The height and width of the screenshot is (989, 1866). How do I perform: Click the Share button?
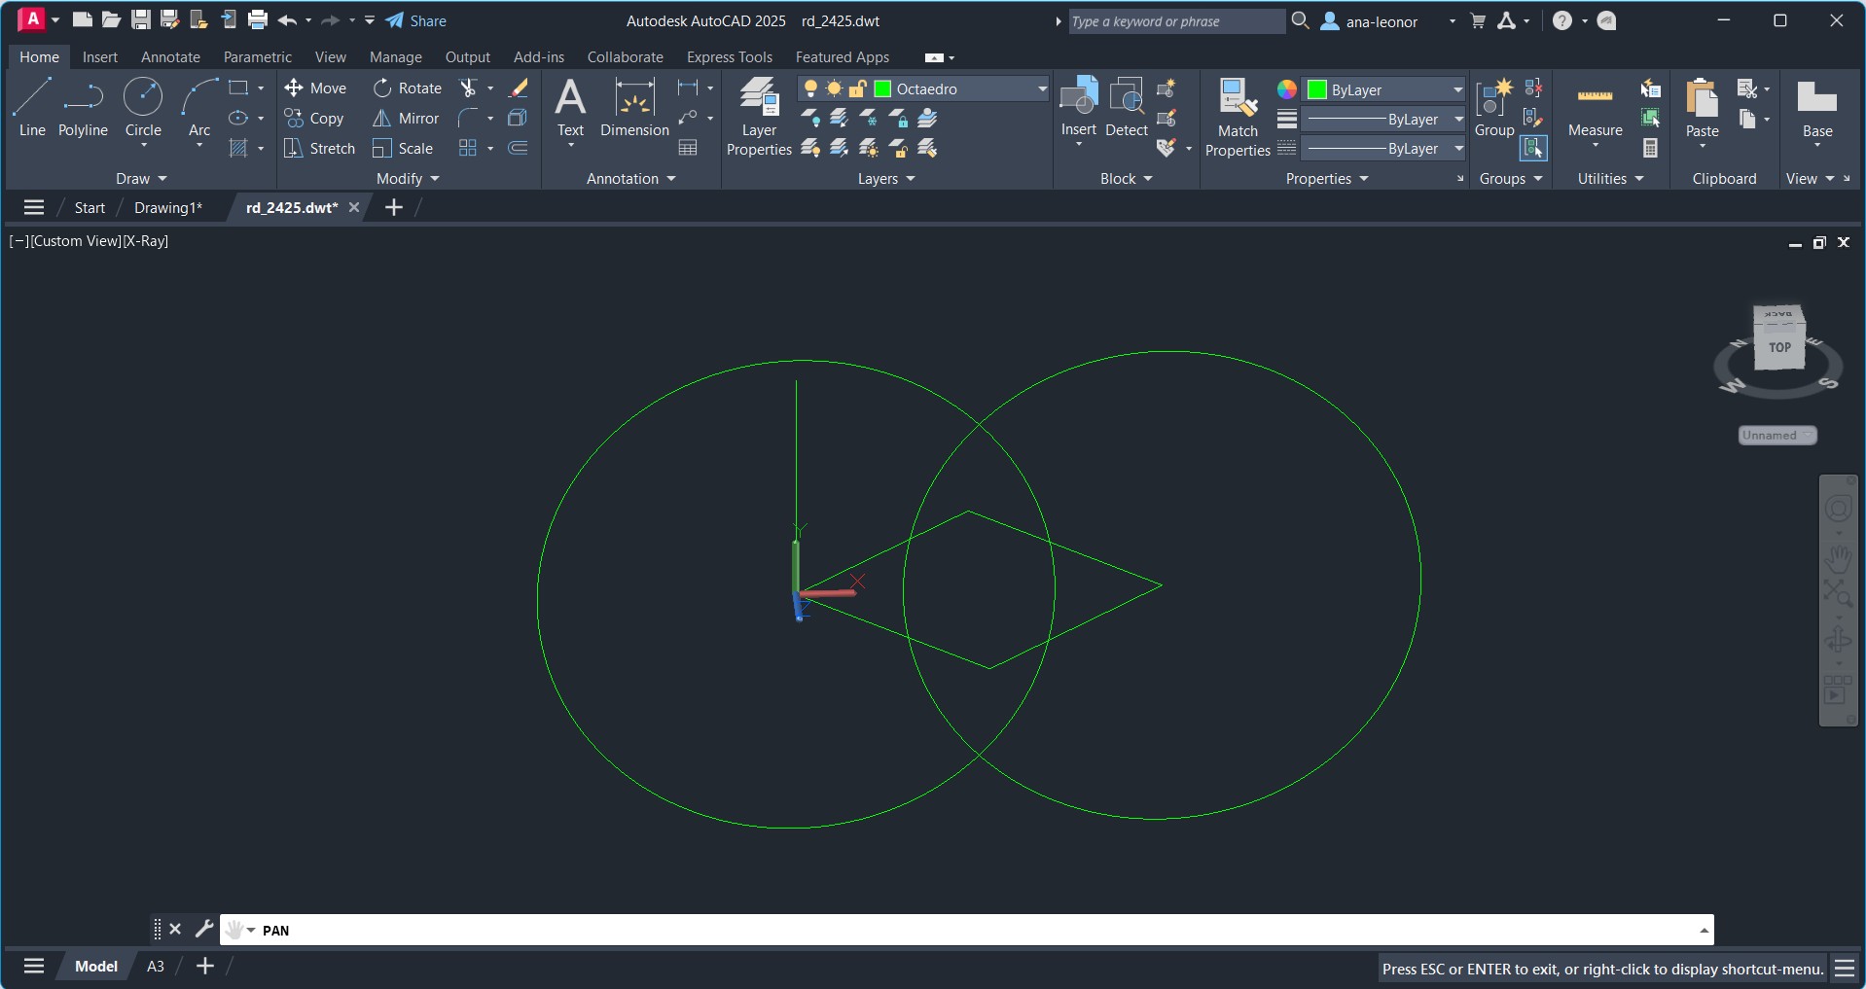pyautogui.click(x=416, y=21)
